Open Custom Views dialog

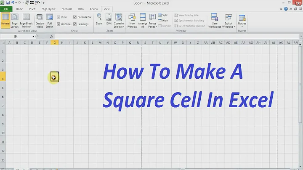[40, 21]
